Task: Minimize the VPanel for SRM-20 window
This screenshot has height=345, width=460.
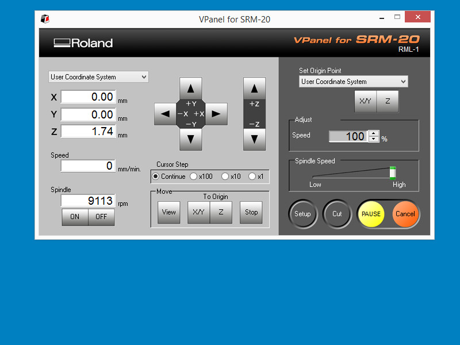Action: (x=382, y=18)
